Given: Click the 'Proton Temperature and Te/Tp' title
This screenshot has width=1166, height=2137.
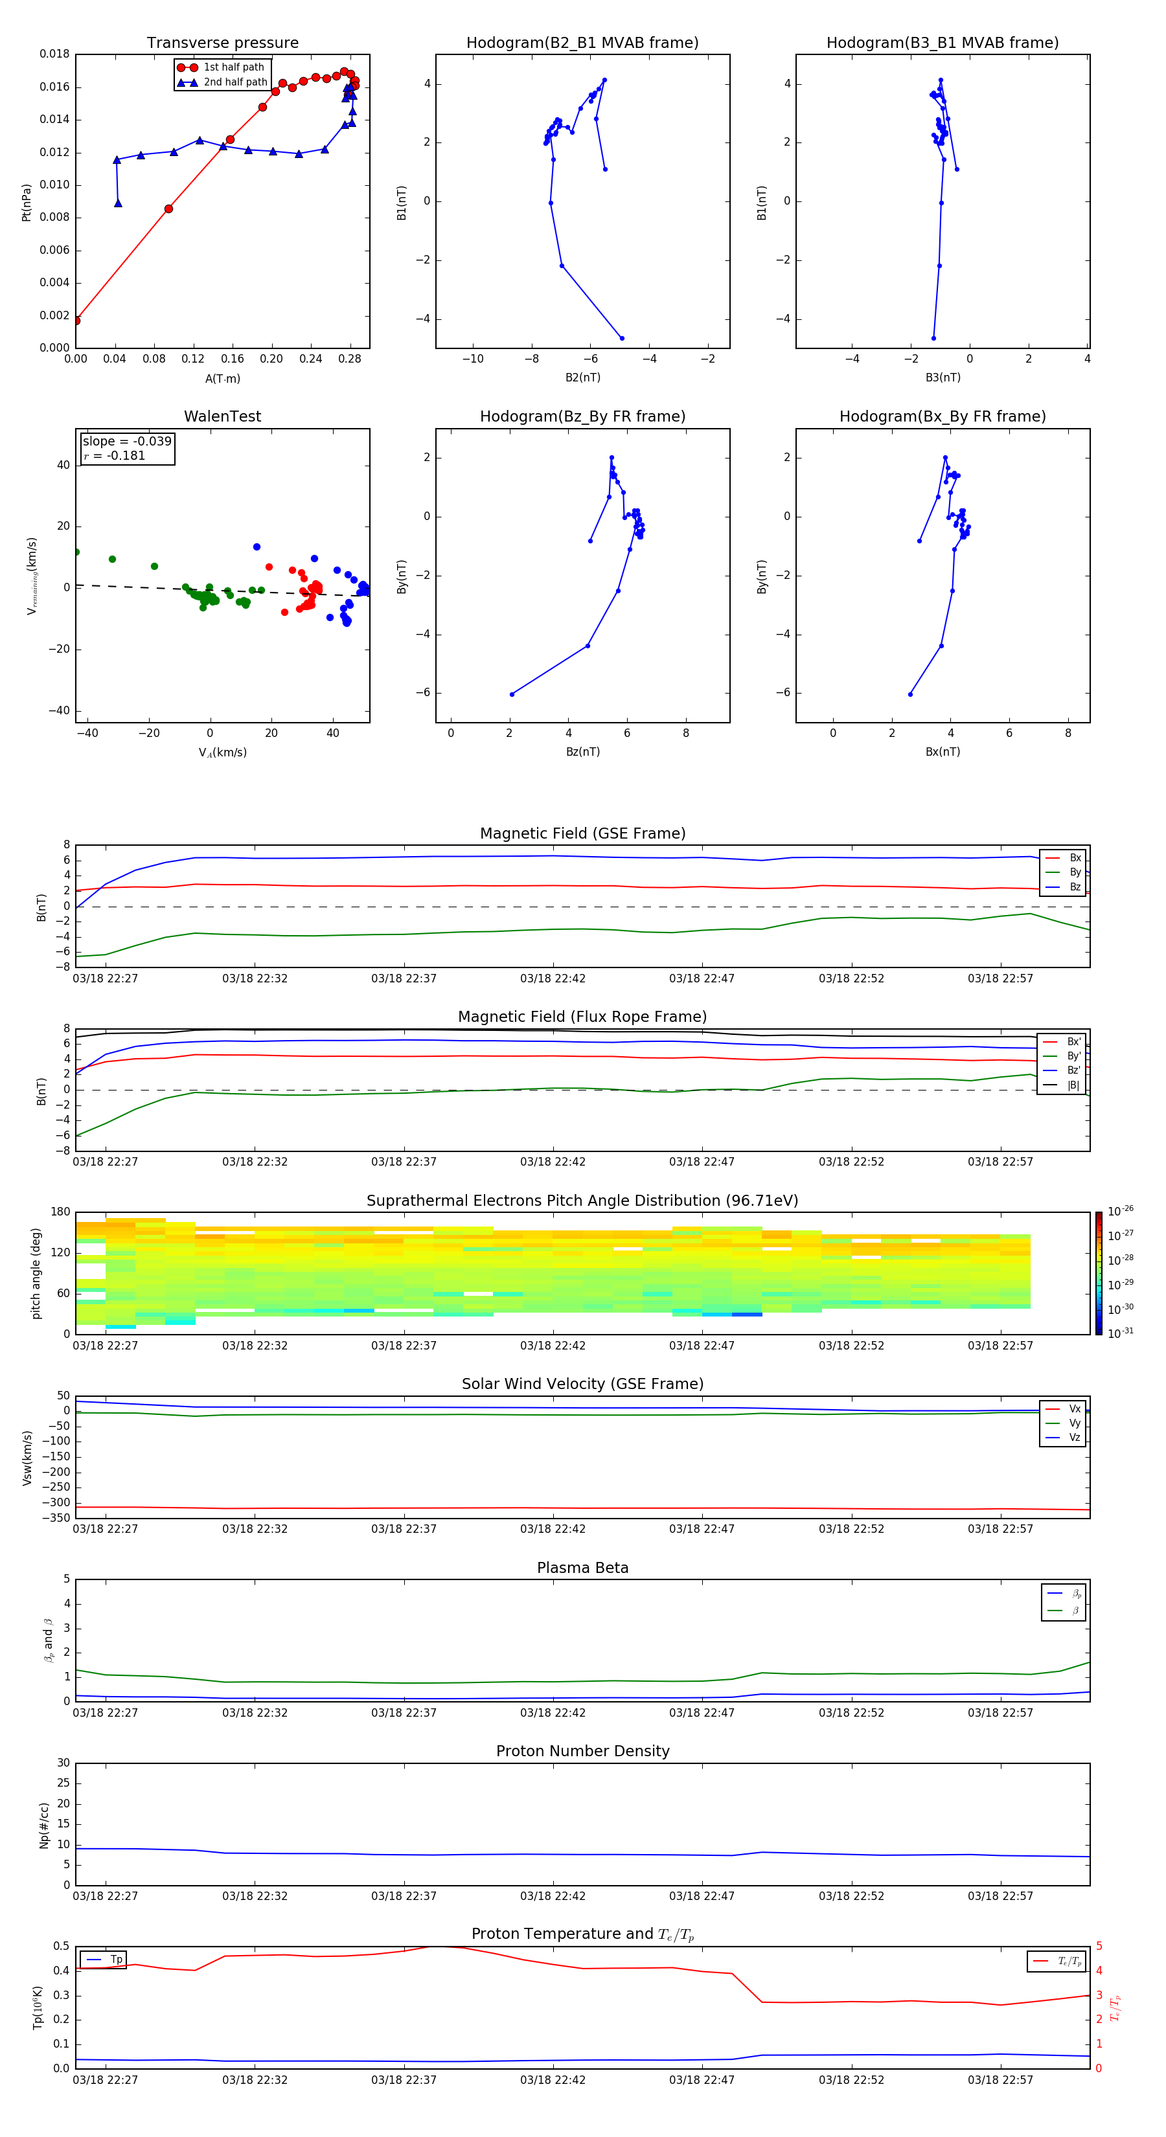Looking at the screenshot, I should point(582,1934).
